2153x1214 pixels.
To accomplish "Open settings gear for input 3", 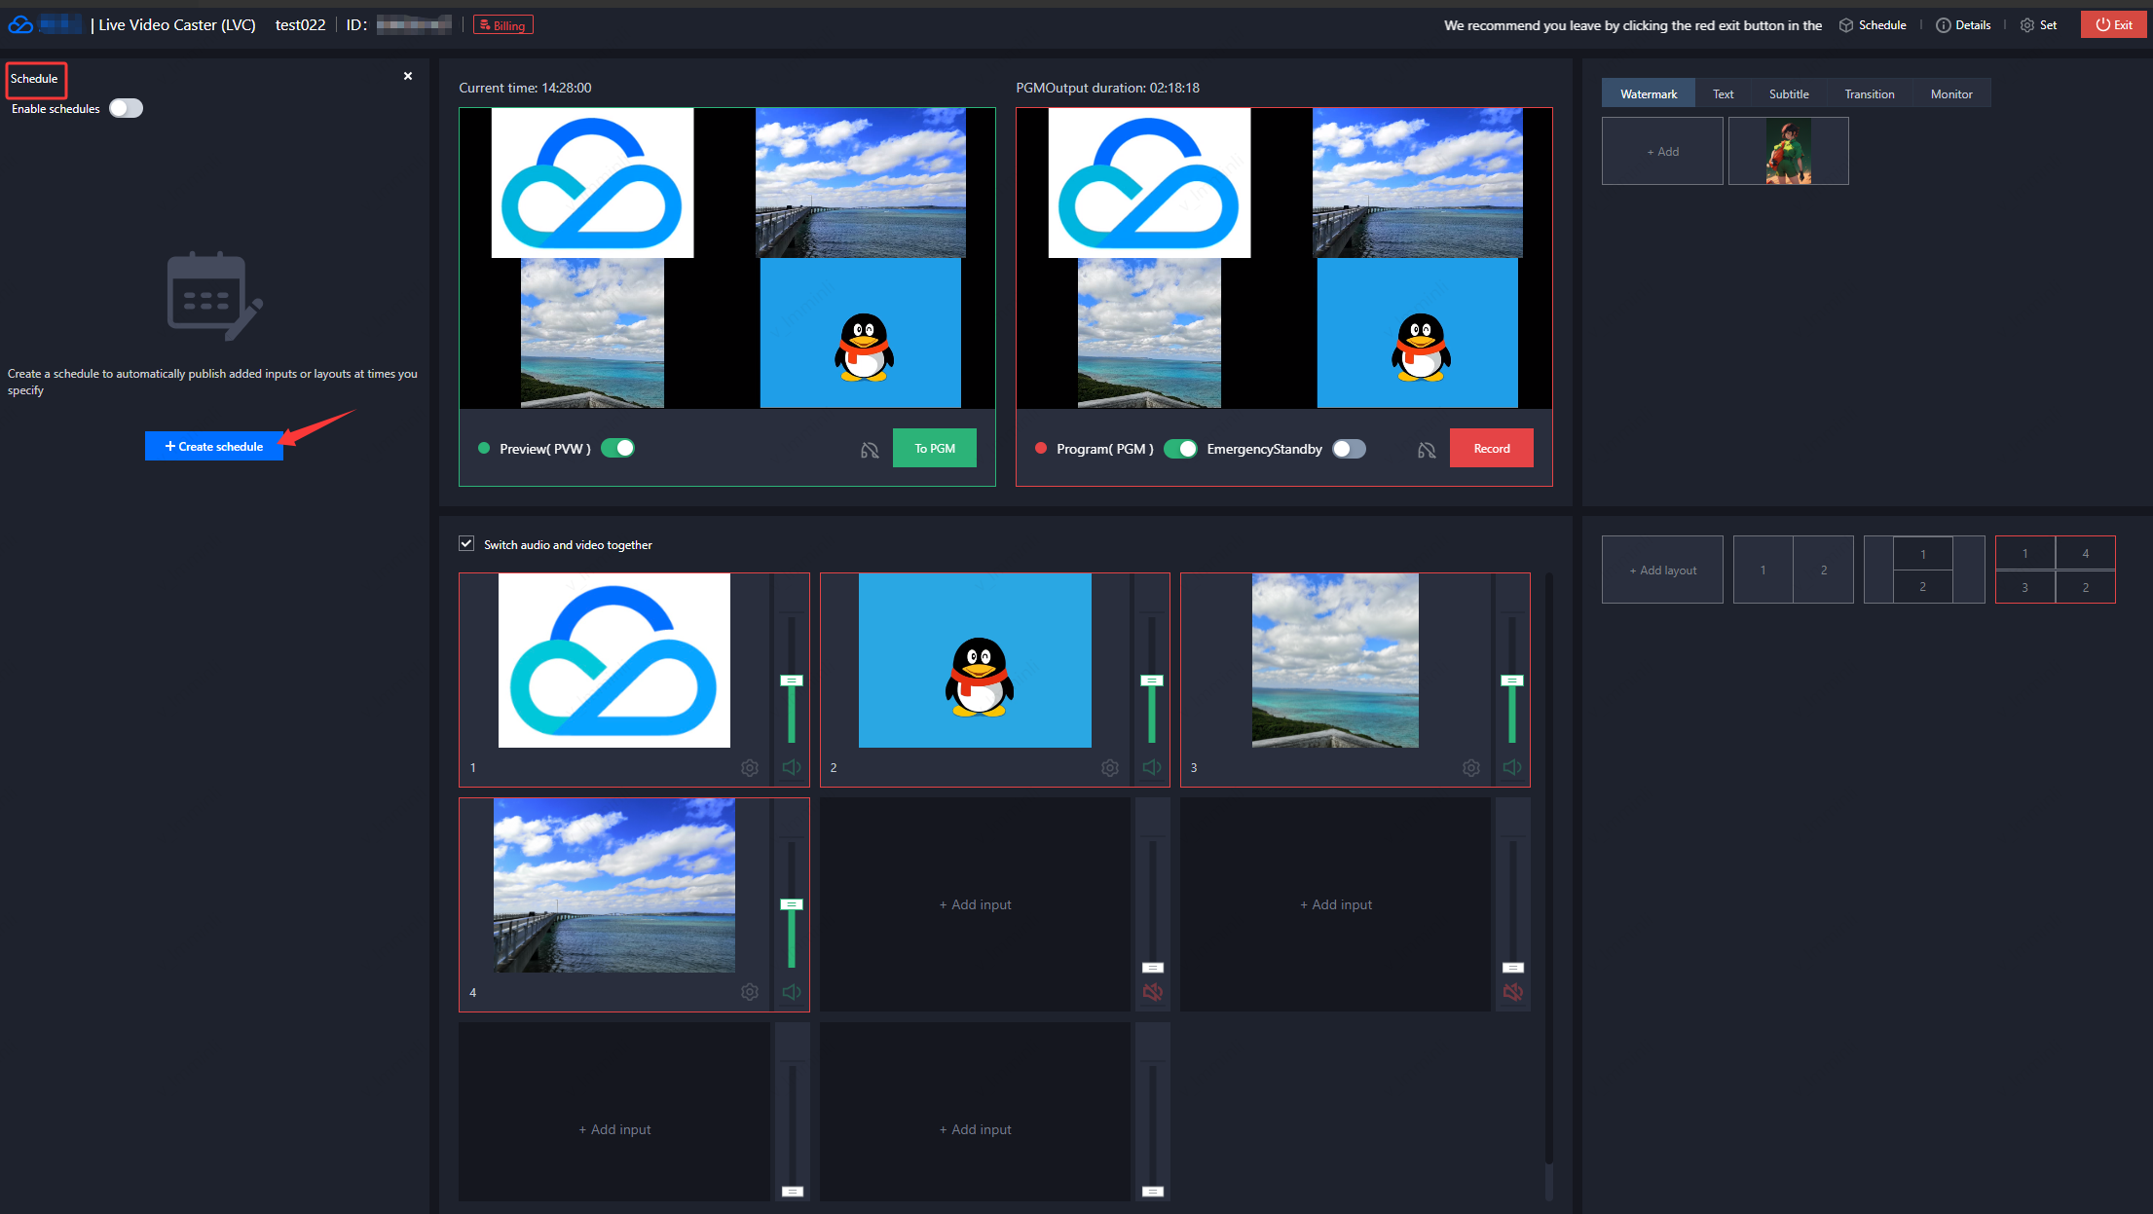I will pos(1470,767).
